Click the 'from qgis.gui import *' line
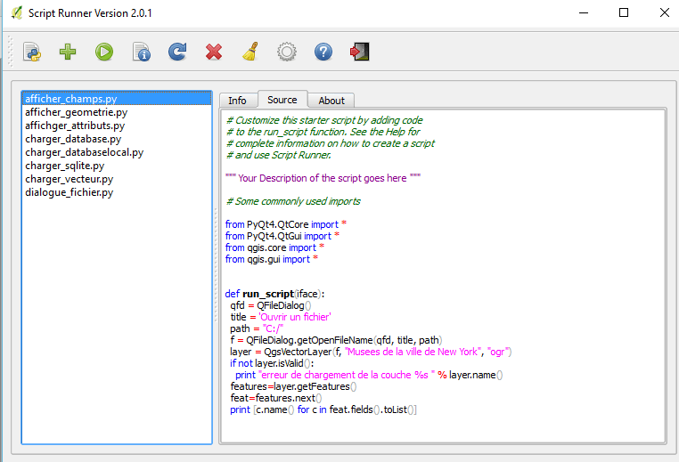 (x=272, y=259)
